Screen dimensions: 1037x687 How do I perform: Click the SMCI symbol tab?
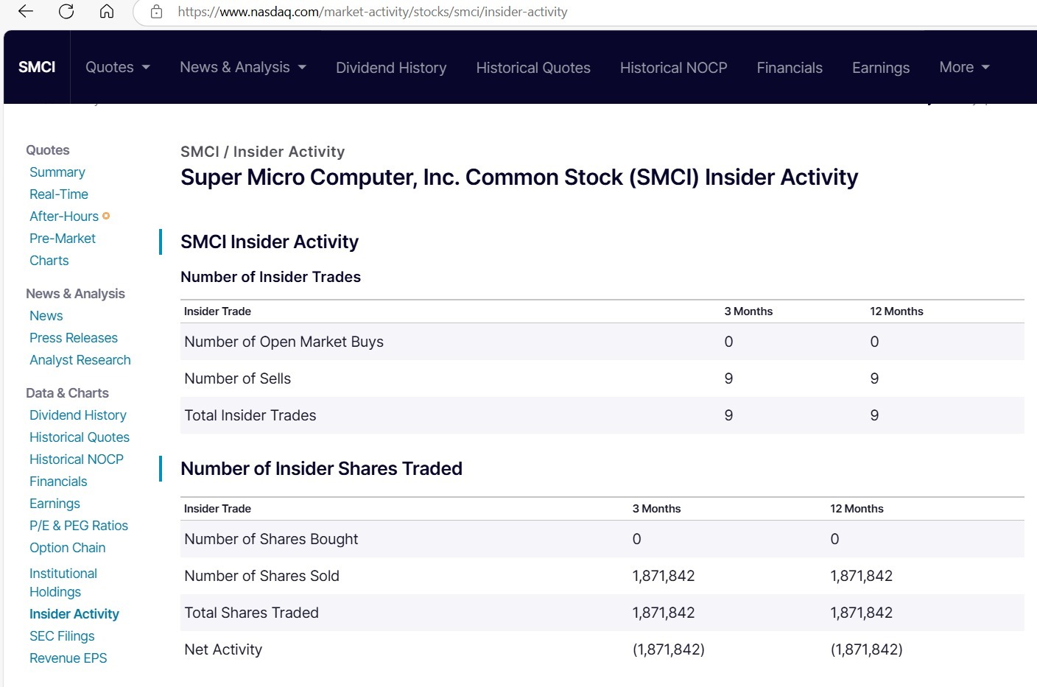pos(37,67)
